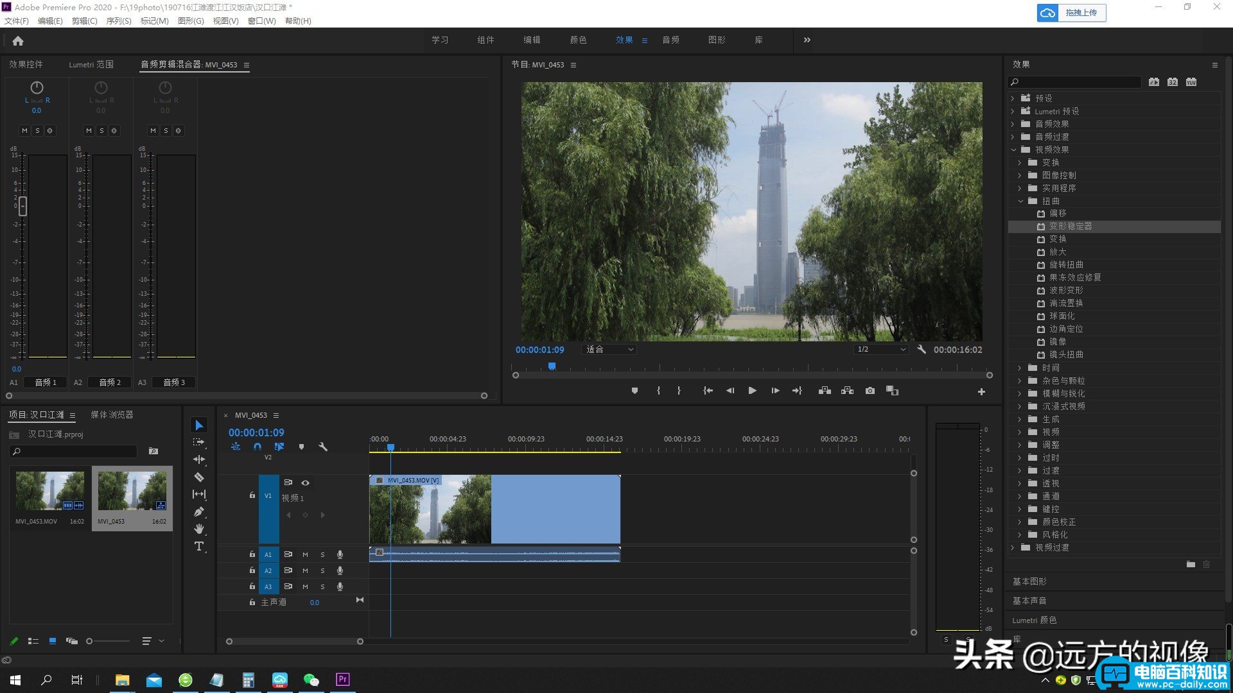Image resolution: width=1233 pixels, height=693 pixels.
Task: Select the Pen tool
Action: tap(199, 511)
